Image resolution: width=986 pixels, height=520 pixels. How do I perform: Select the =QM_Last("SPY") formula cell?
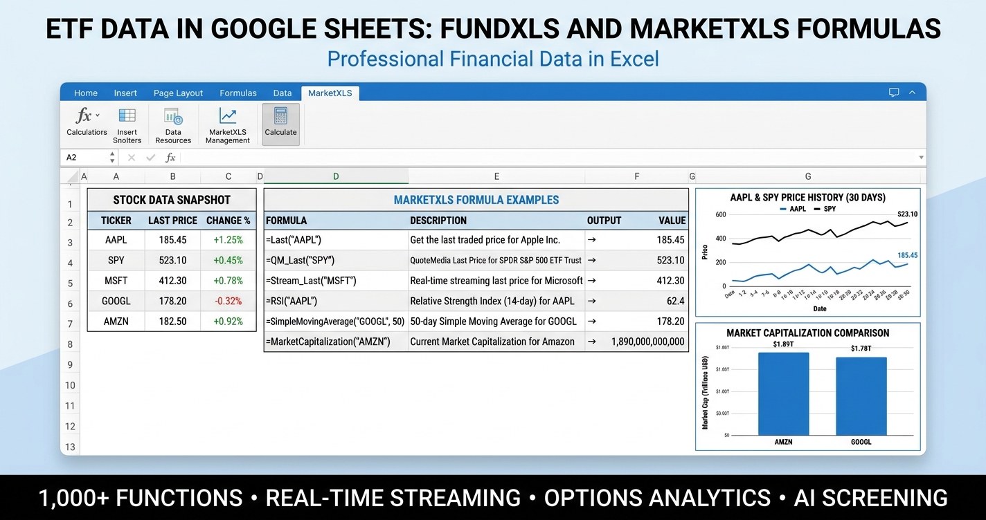coord(337,261)
